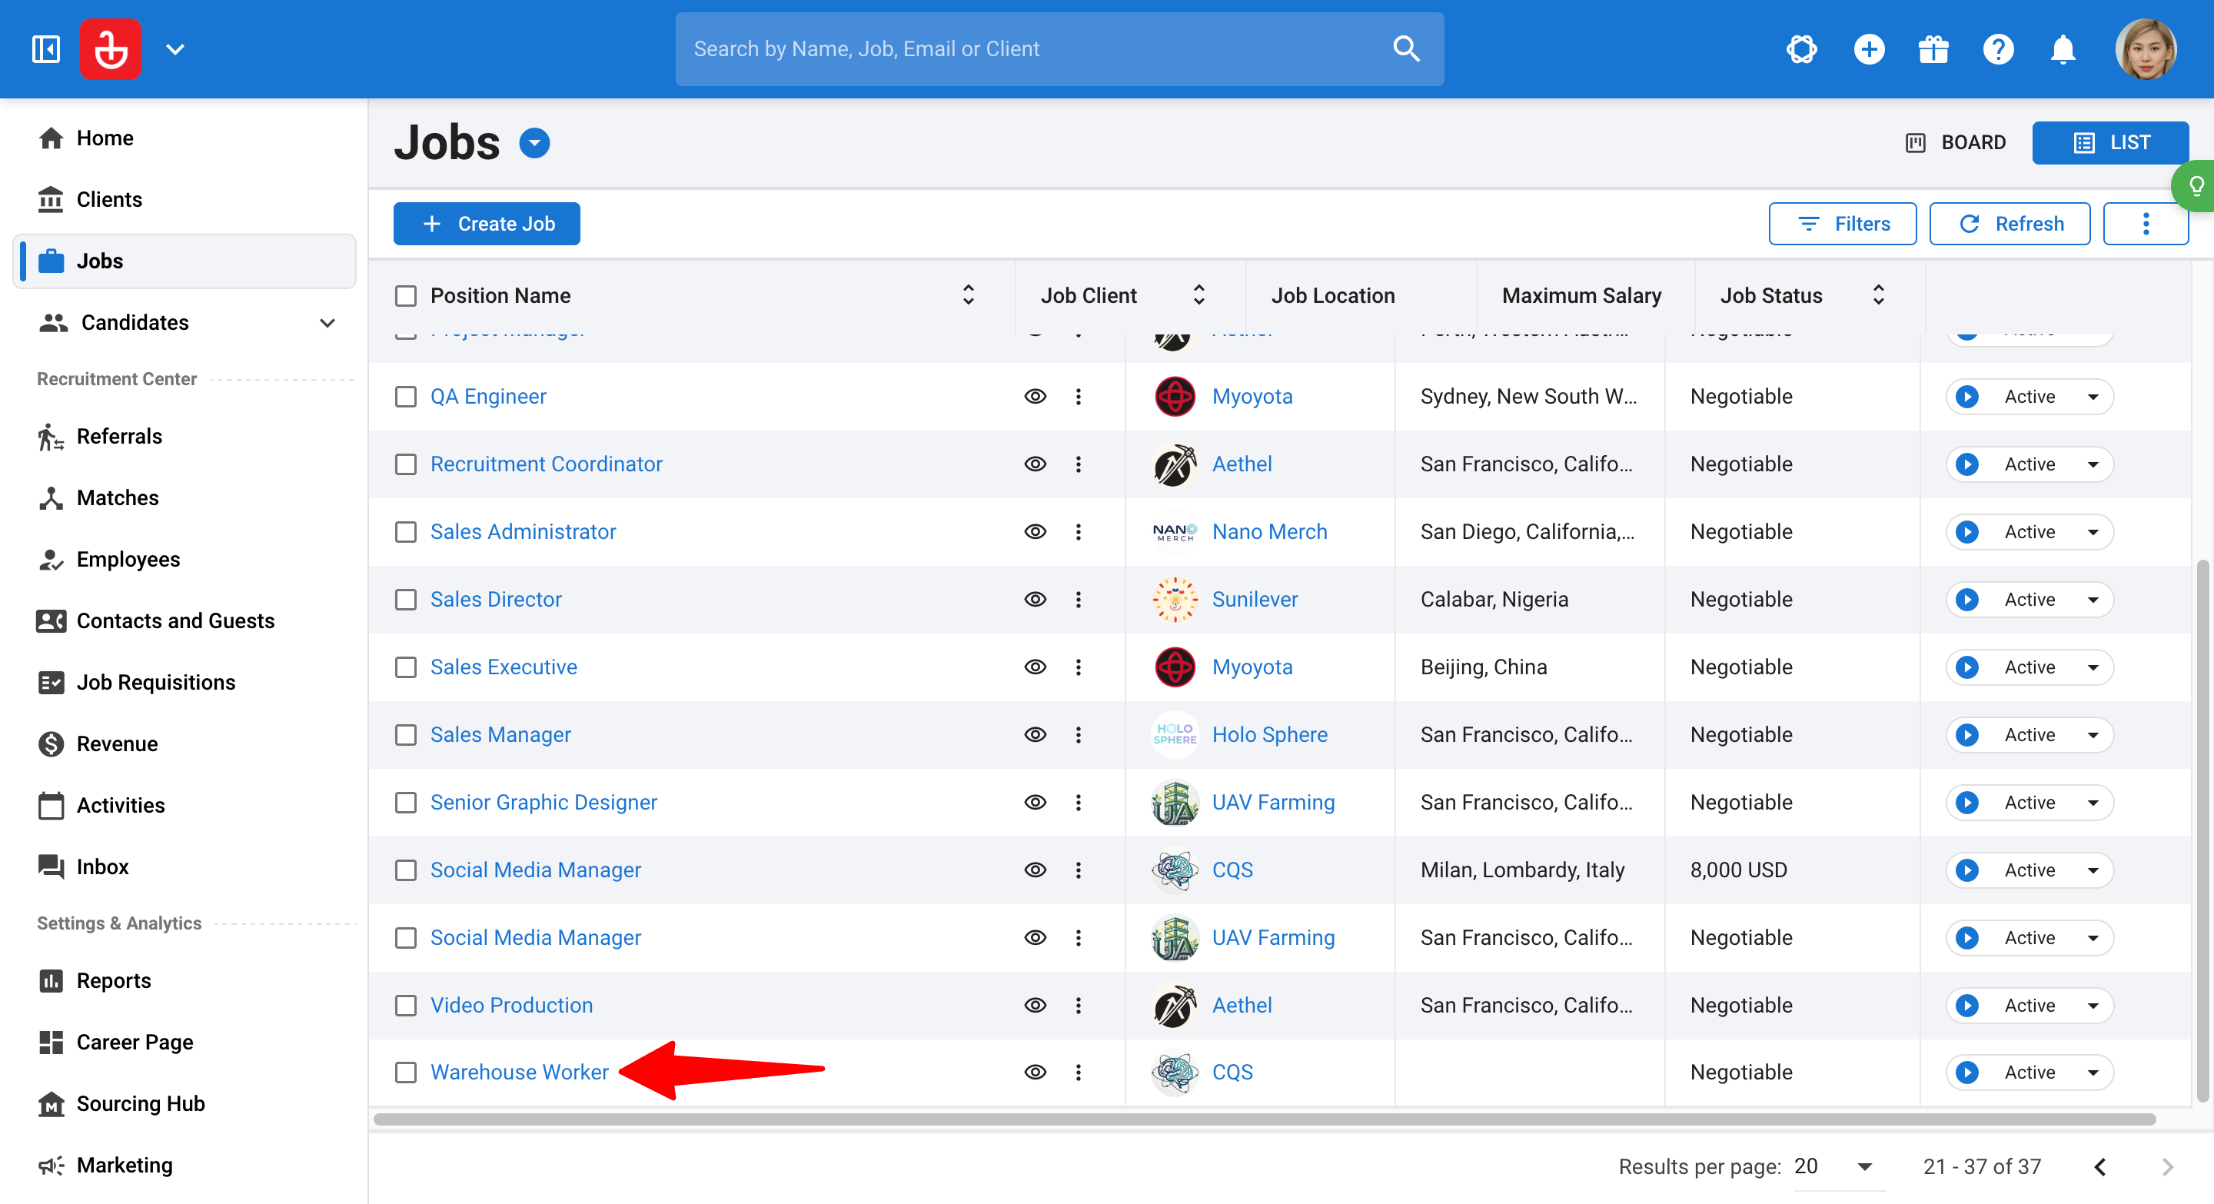Click the horizontal table scrollbar

[1263, 1119]
